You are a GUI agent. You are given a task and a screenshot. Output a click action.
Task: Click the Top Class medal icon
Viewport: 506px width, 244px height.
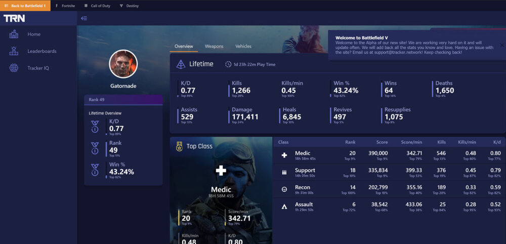(x=179, y=146)
